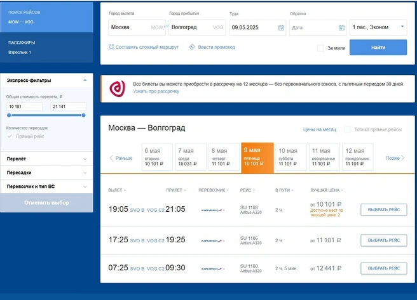Select the 12 мая date tab
Viewport: 417px width, 300px height.
click(358, 157)
